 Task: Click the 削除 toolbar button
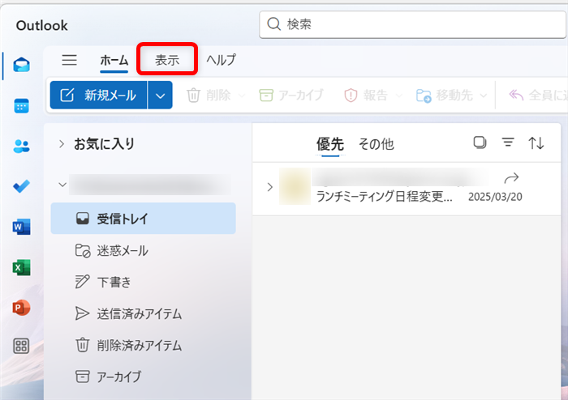tap(209, 96)
